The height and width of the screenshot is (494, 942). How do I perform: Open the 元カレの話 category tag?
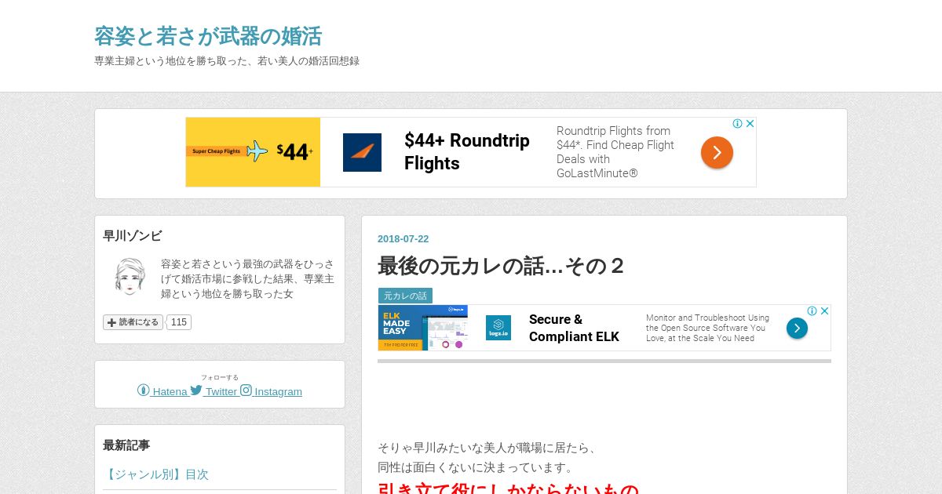(405, 296)
